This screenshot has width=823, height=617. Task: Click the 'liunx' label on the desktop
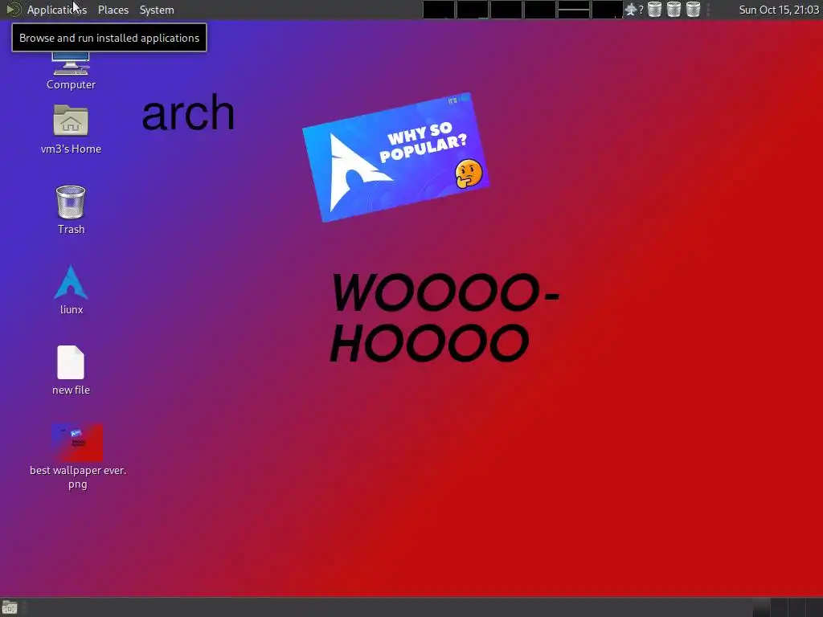tap(72, 309)
